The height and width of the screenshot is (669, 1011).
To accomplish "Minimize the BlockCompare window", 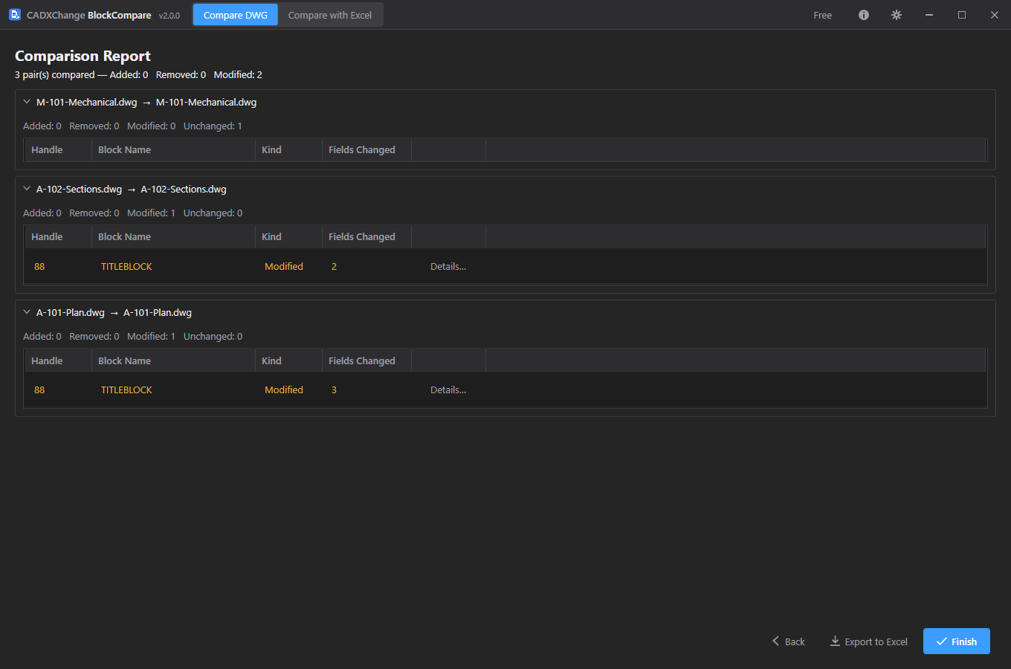I will [929, 15].
